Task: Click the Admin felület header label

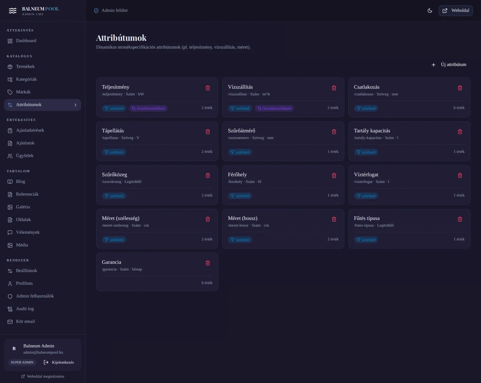Action: coord(115,11)
